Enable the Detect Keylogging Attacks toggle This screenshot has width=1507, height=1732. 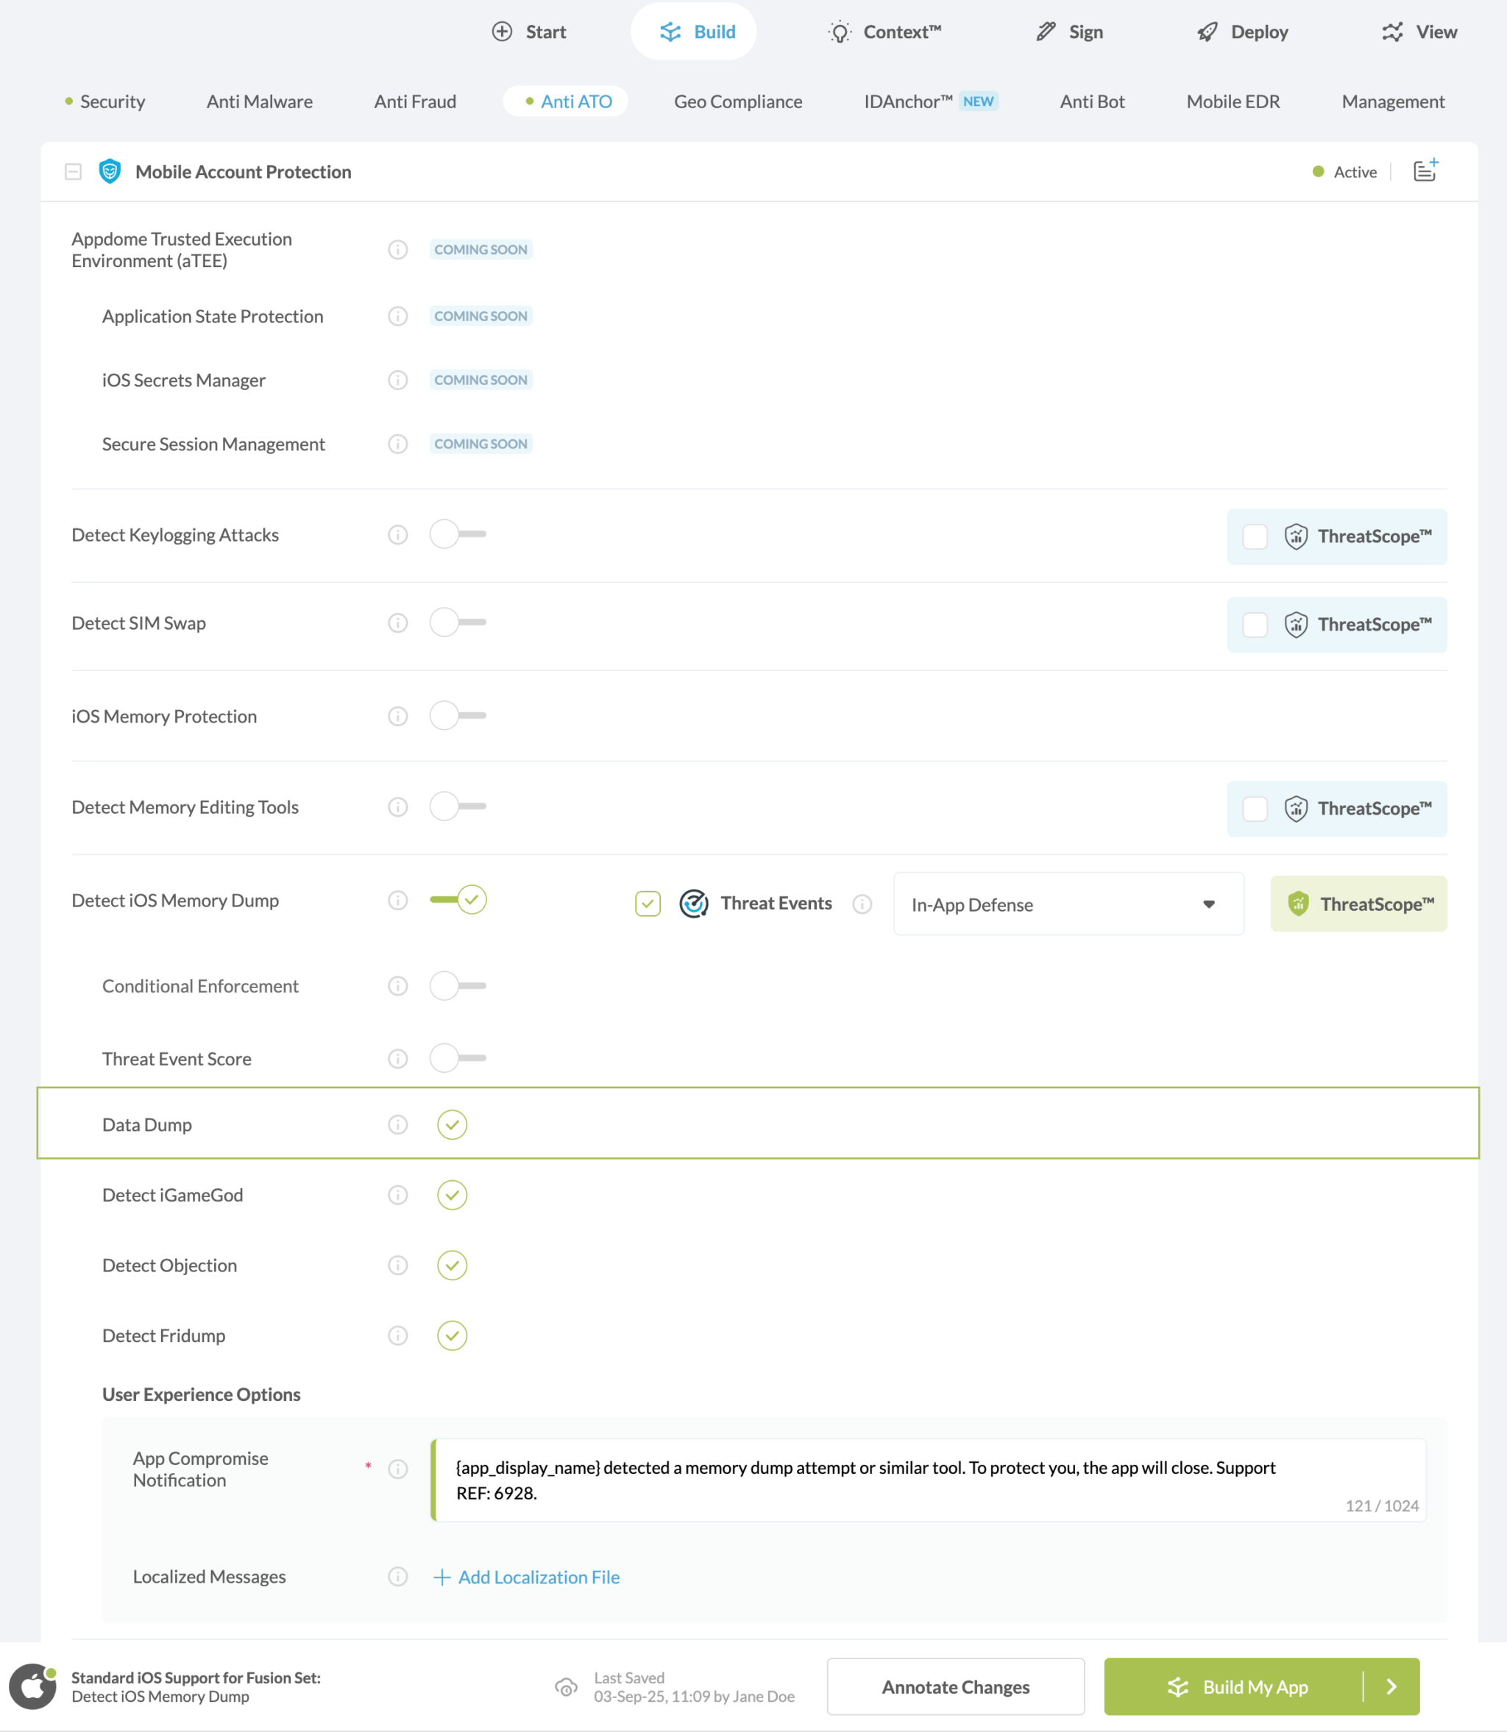click(458, 534)
